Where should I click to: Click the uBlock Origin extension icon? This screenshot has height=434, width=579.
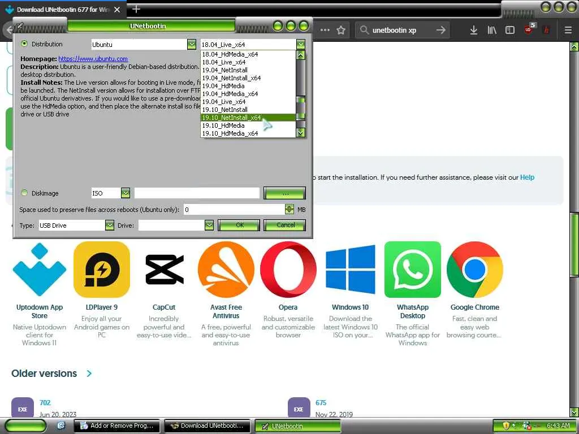(529, 29)
